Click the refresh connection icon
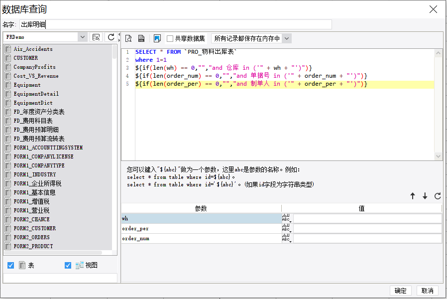447x299 pixels. (x=111, y=37)
